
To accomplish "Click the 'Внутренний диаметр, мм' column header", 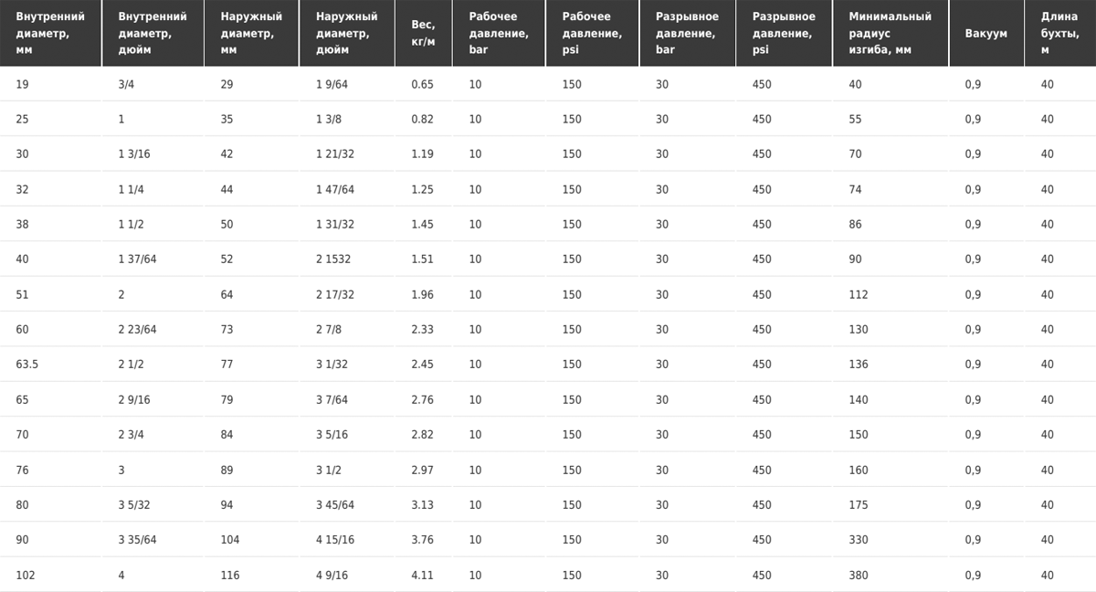I will pos(50,33).
